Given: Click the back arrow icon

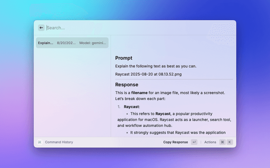Looking at the screenshot, I should [41, 28].
